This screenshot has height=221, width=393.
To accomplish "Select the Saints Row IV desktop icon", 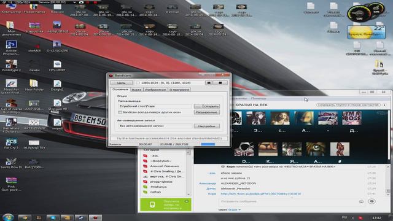I will click(x=11, y=163).
